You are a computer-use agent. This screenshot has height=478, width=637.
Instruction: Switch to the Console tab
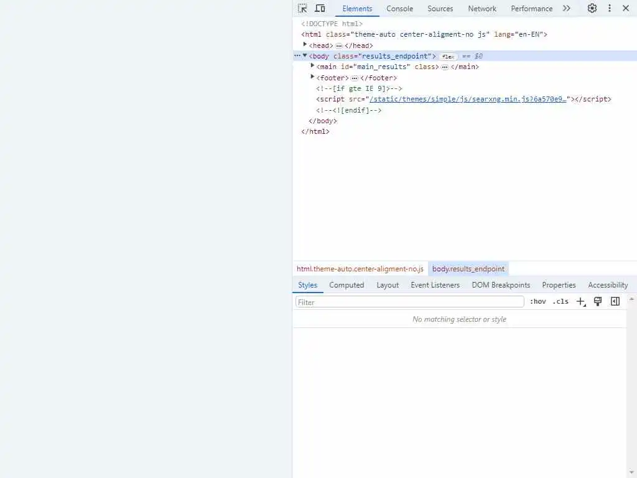399,9
